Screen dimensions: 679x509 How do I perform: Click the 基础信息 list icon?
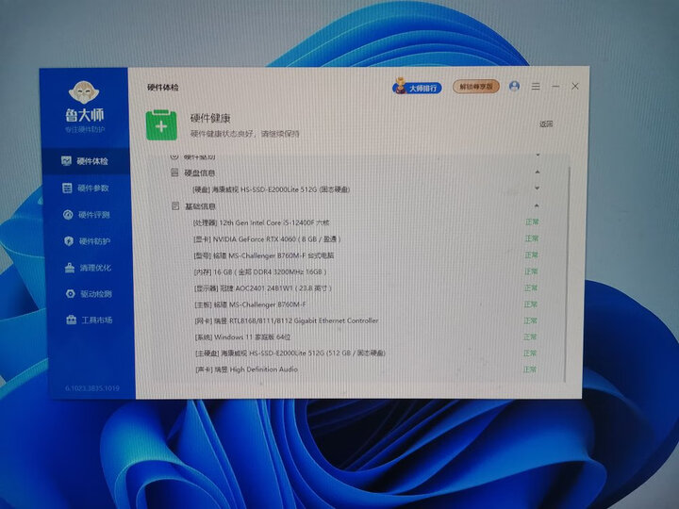pyautogui.click(x=175, y=206)
